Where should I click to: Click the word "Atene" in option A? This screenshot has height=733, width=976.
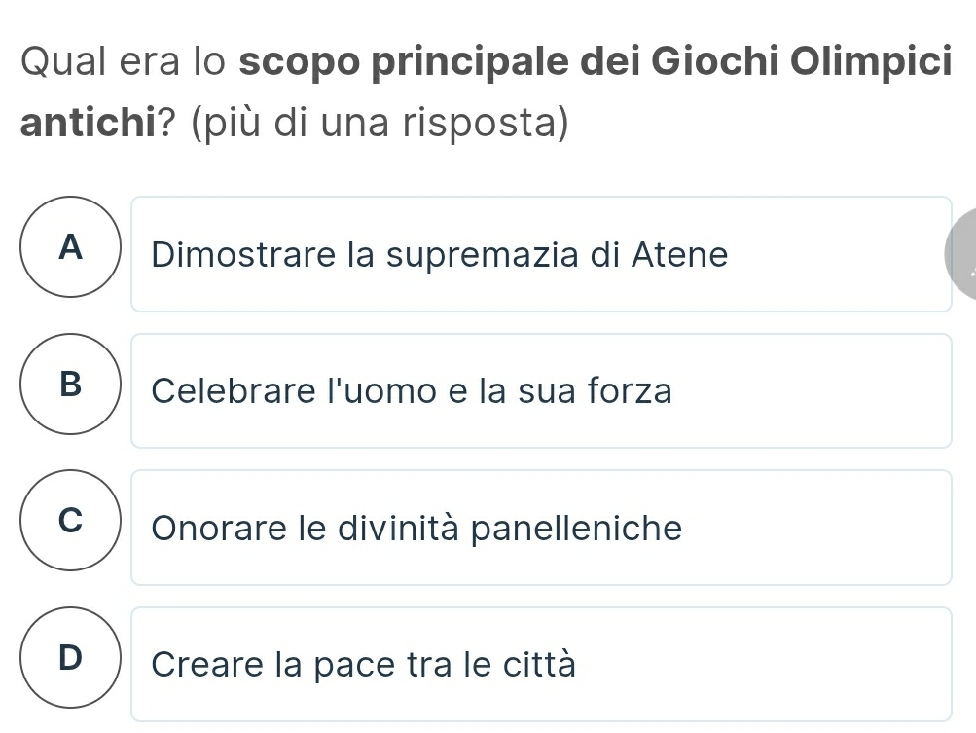point(679,255)
